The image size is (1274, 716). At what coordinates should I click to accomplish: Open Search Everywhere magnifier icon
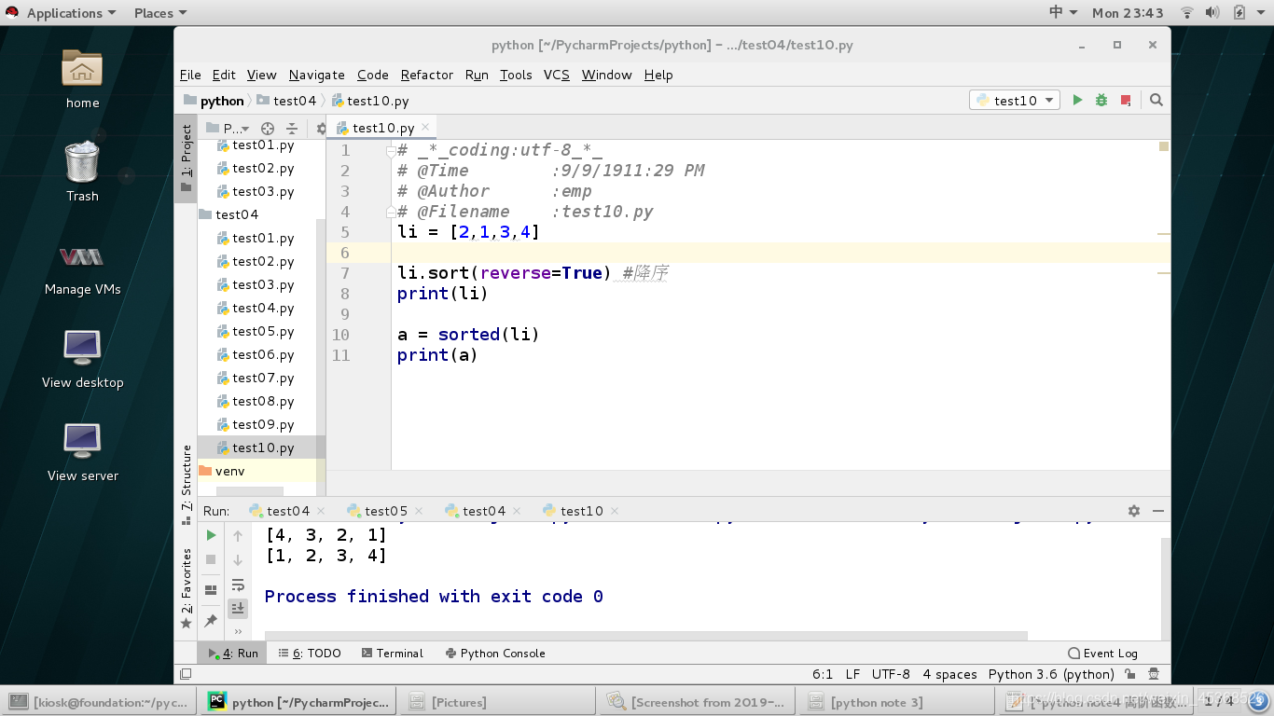point(1156,100)
